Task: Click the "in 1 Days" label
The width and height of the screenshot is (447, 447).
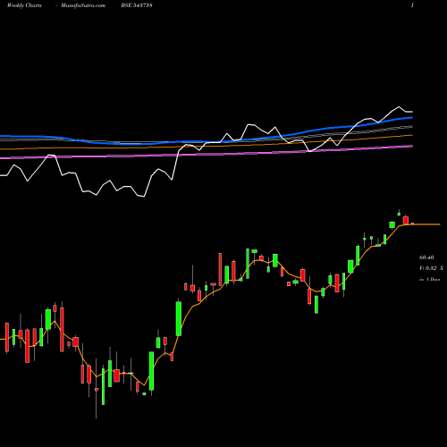Action: tap(430, 280)
